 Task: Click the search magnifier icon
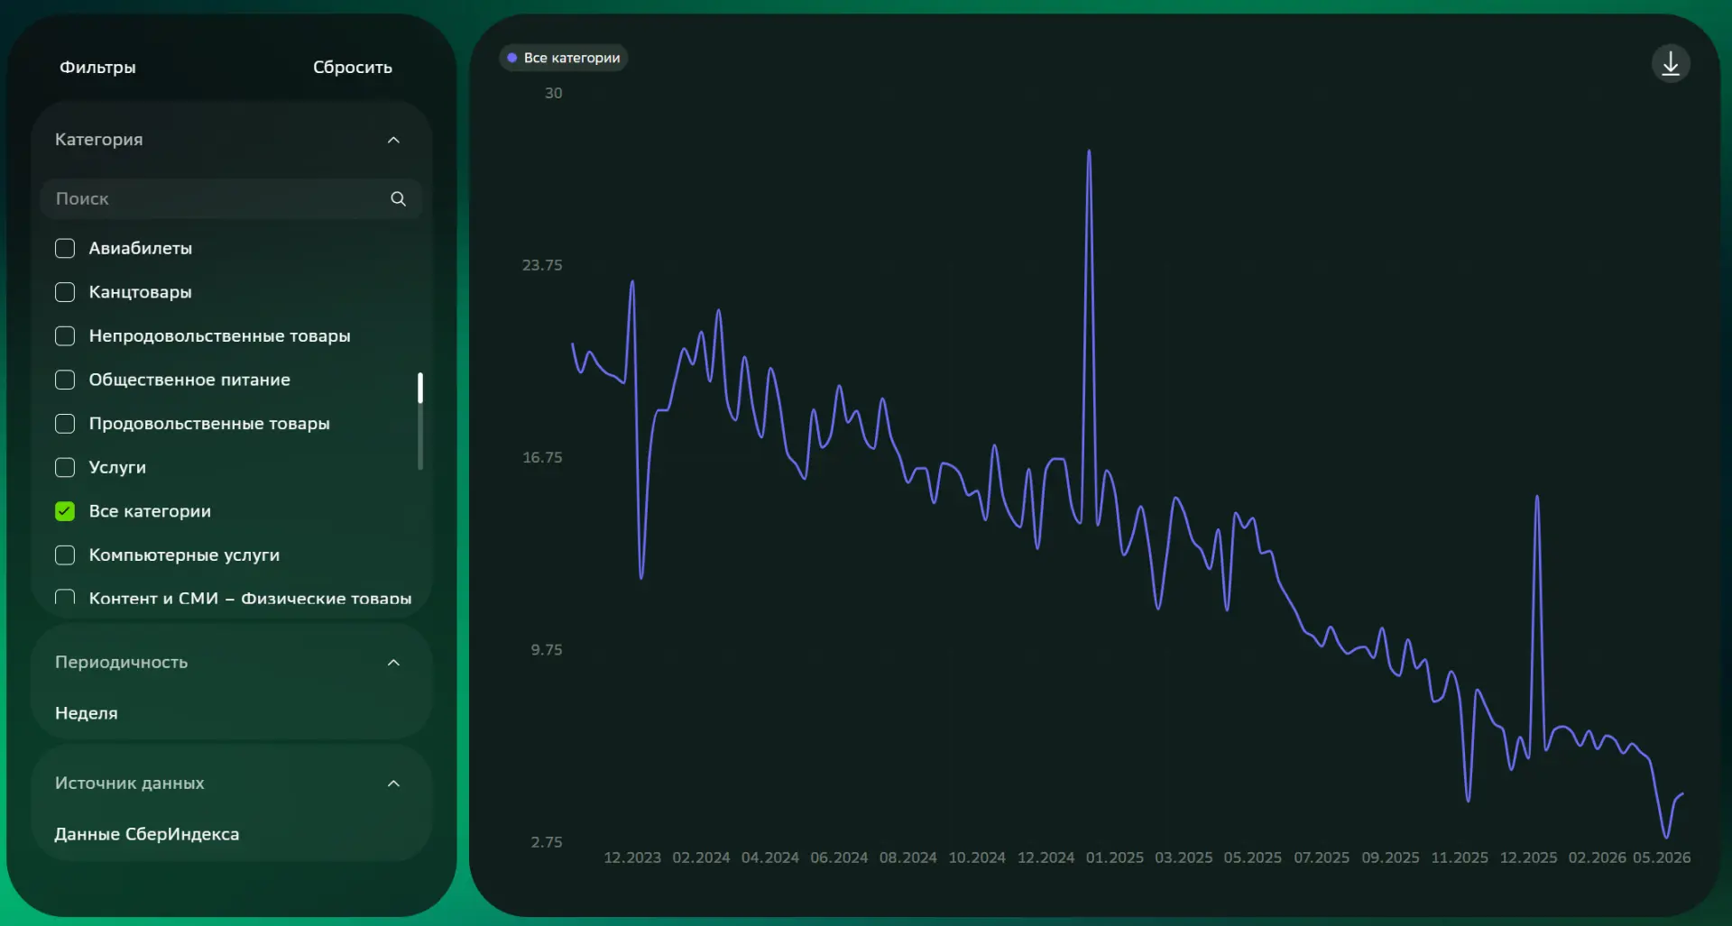click(x=398, y=198)
